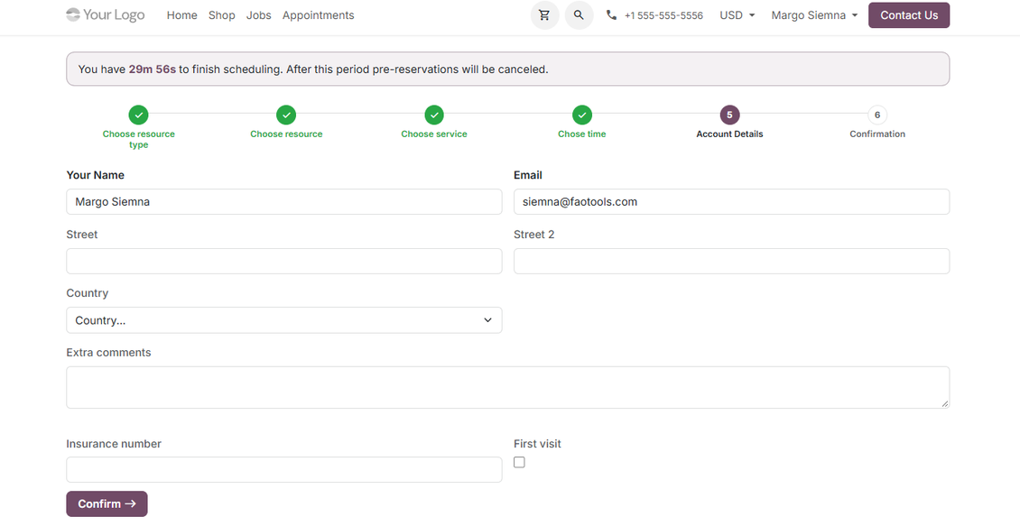
Task: Click into the Street 2 field
Action: click(731, 261)
